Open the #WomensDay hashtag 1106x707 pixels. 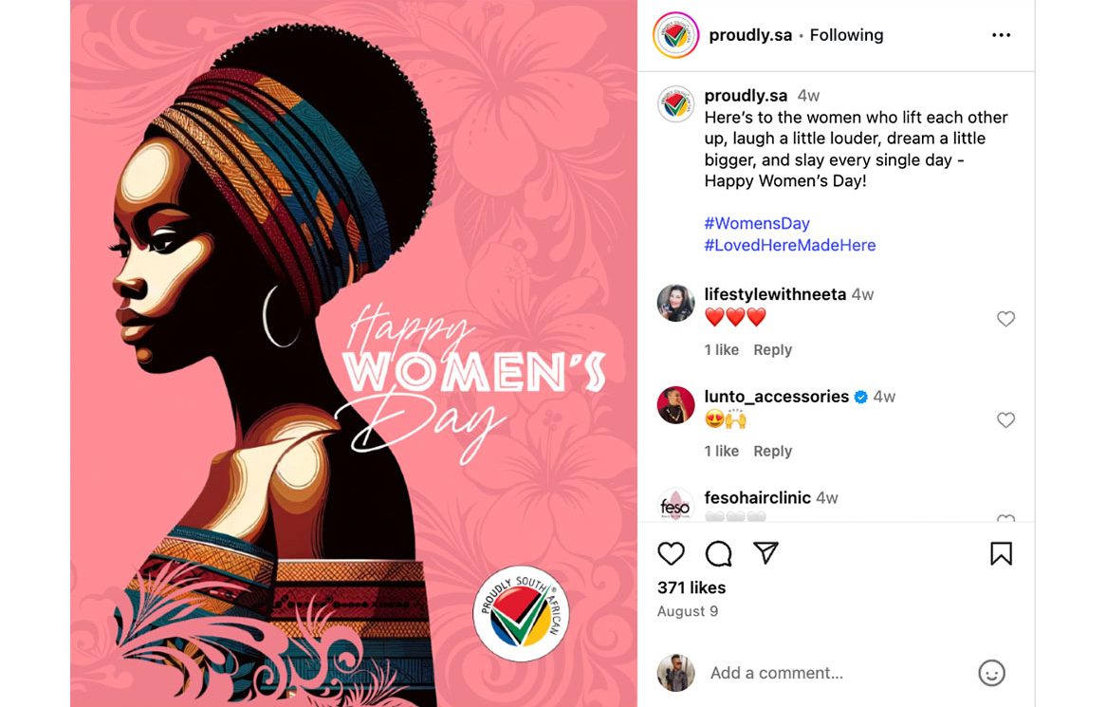[x=757, y=224]
